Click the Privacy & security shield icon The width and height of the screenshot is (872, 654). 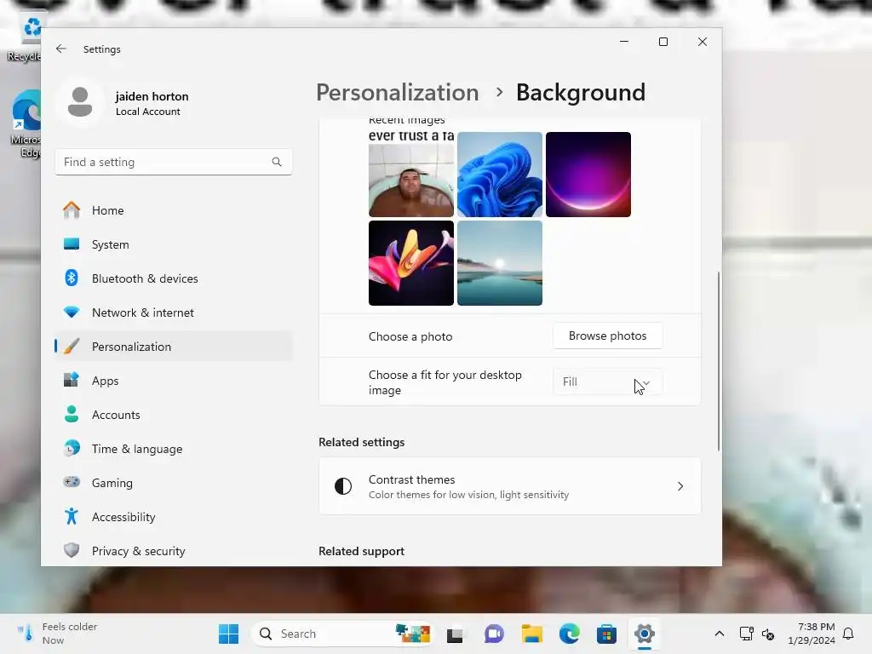point(72,551)
